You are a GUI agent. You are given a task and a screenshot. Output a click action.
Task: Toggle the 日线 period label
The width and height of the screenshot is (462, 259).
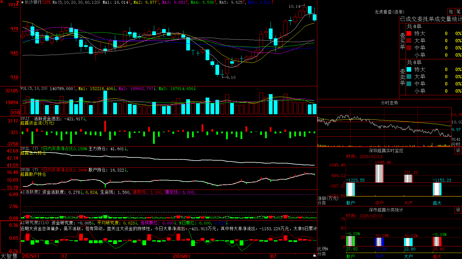click(x=46, y=2)
